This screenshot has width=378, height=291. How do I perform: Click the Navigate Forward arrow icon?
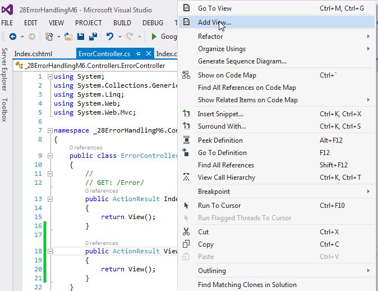point(32,37)
